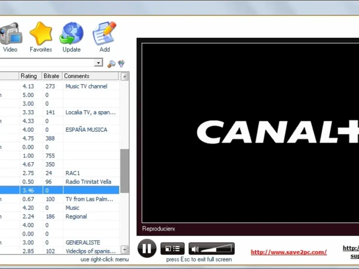The image size is (359, 269).
Task: Click the channel list scrollbar thumb
Action: [125, 171]
